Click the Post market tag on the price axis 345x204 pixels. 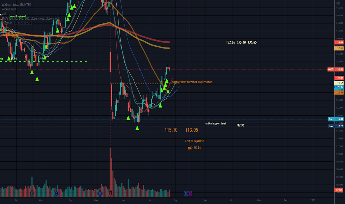[x=331, y=119]
